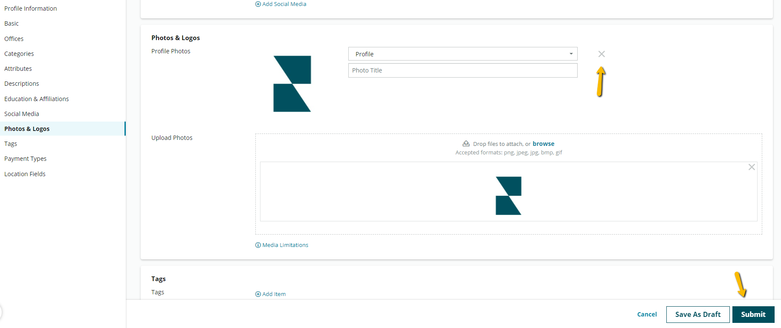Select Location Fields in sidebar navigation

pos(25,174)
